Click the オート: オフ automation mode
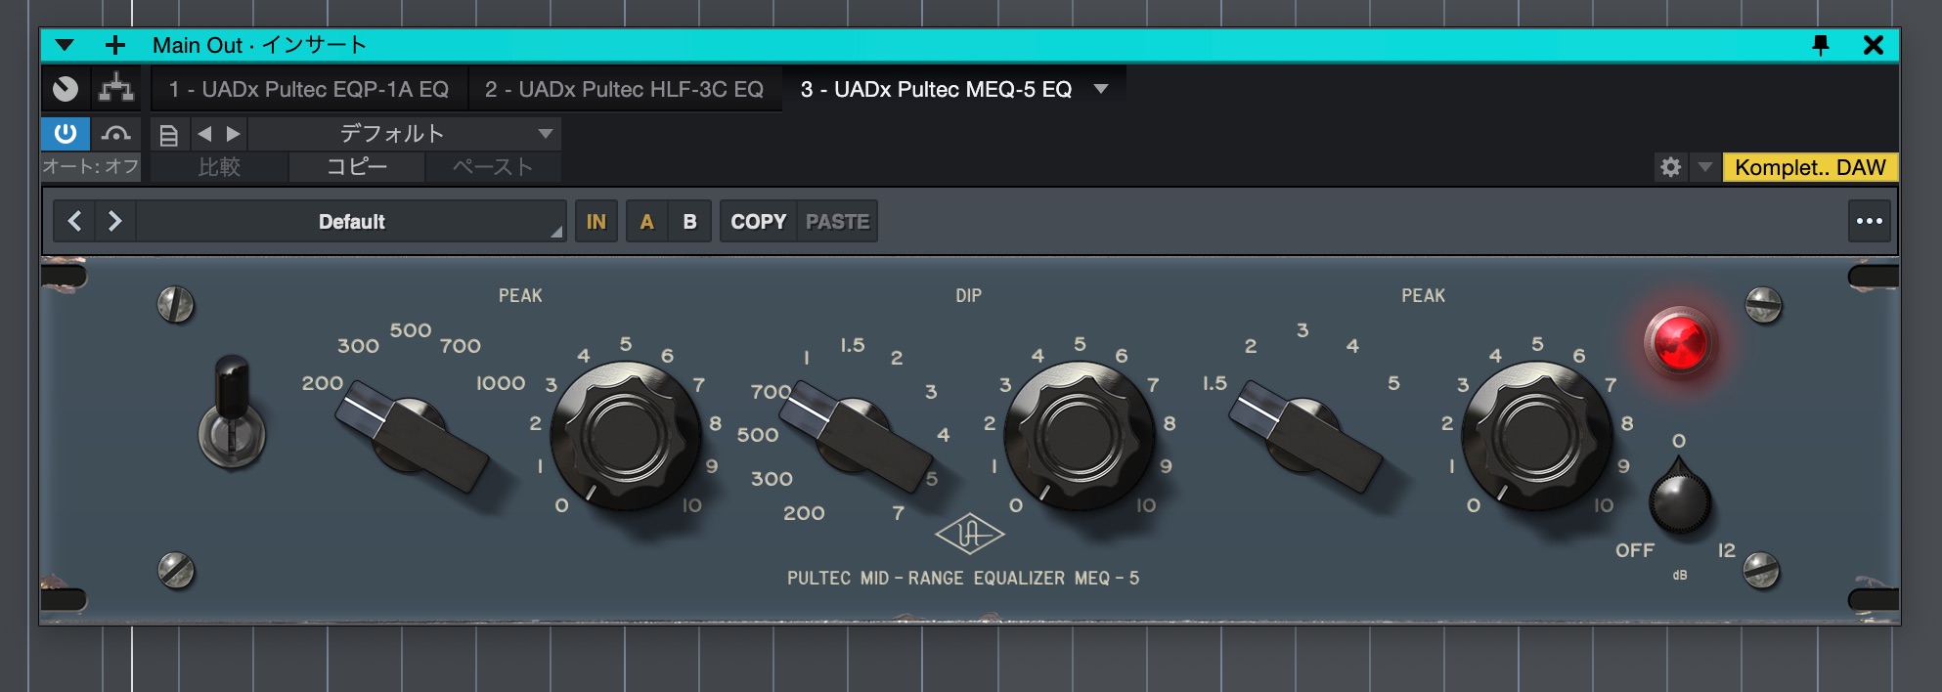The image size is (1942, 692). pos(91,167)
